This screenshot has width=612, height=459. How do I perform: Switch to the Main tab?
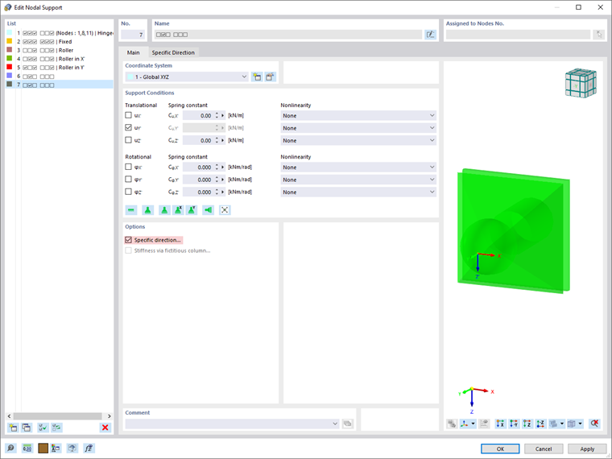133,52
